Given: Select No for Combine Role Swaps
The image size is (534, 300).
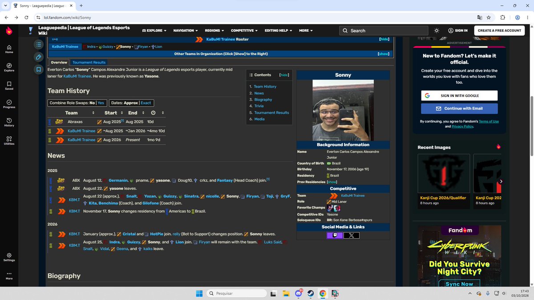Looking at the screenshot, I should [92, 103].
